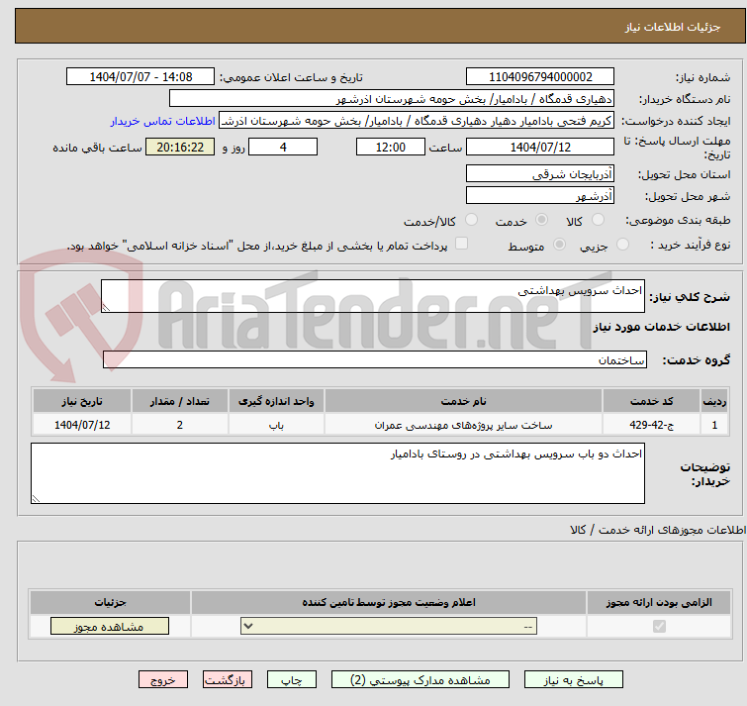747x706 pixels.
Task: Toggle the اسناد خزانه اسلامی payment checkbox
Action: click(x=461, y=244)
